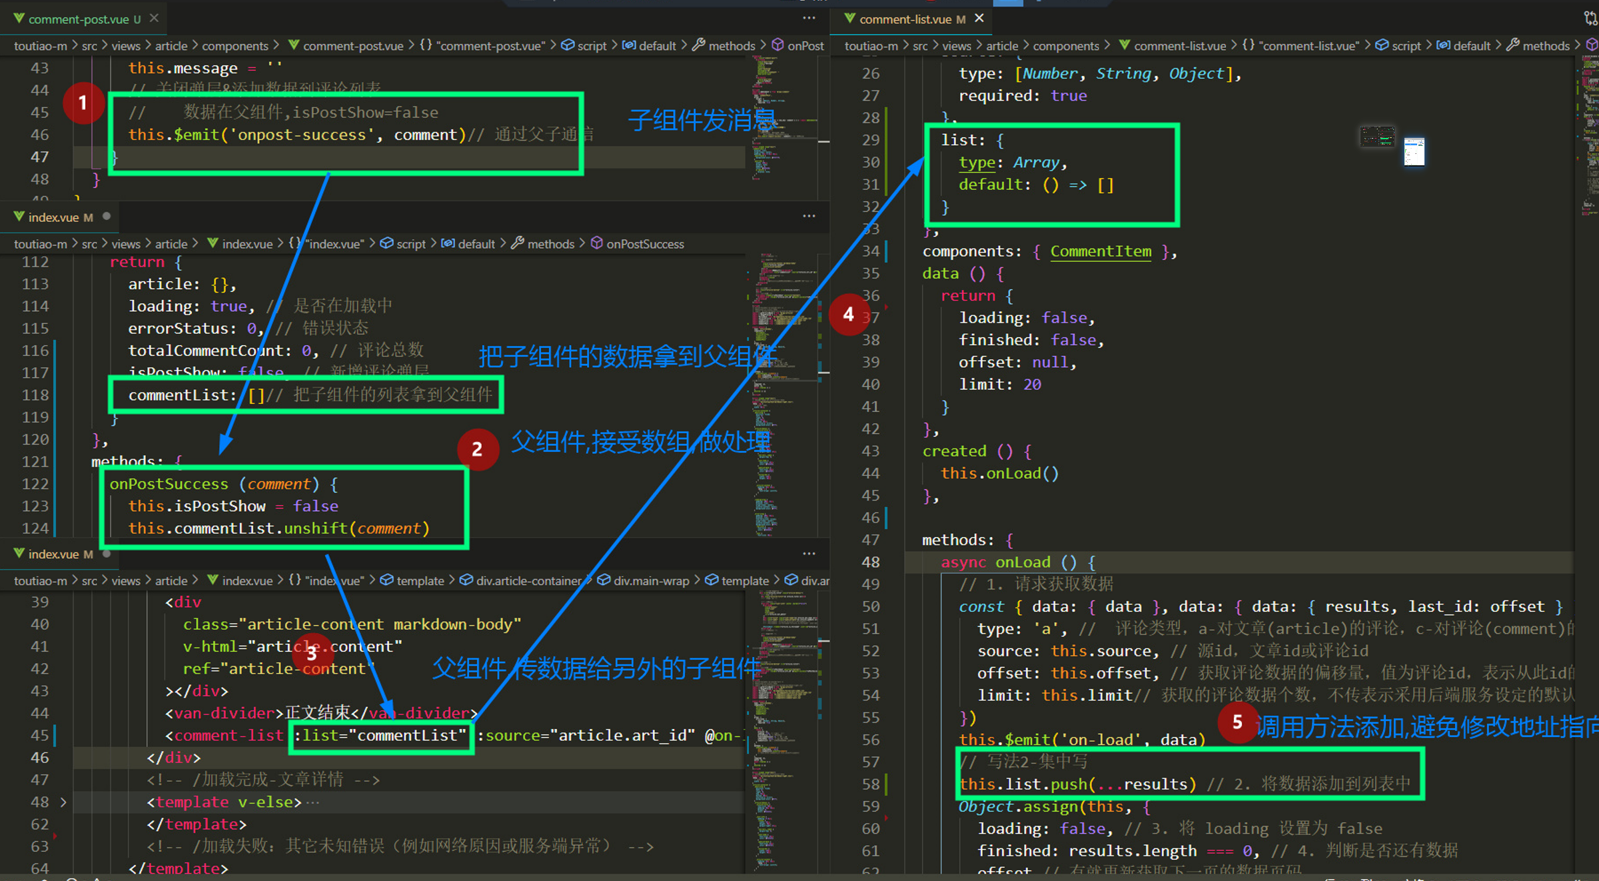1599x881 pixels.
Task: Open onPostSuccess symbol breadcrumb
Action: point(638,244)
